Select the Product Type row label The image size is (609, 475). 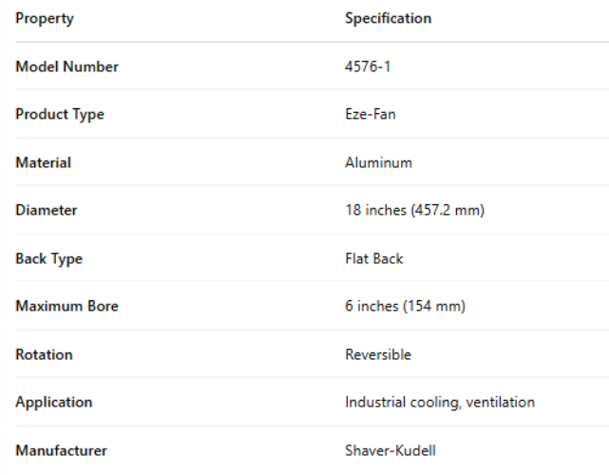[60, 114]
